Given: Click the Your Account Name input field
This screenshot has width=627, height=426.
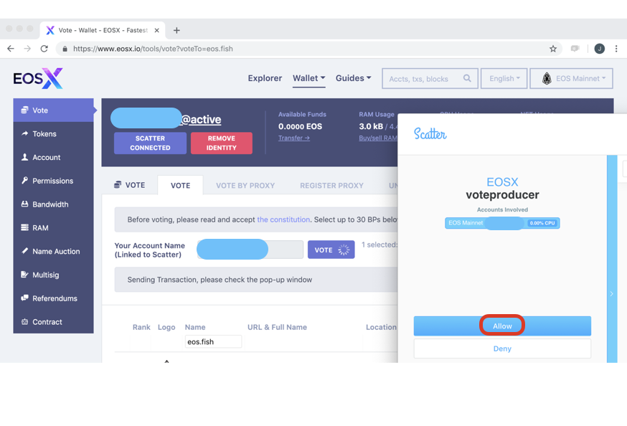Looking at the screenshot, I should pos(250,250).
